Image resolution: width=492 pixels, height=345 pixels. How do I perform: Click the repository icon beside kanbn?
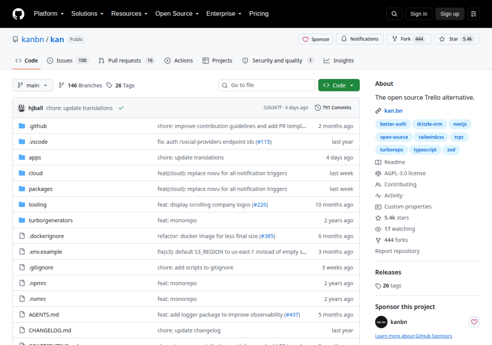(x=15, y=39)
